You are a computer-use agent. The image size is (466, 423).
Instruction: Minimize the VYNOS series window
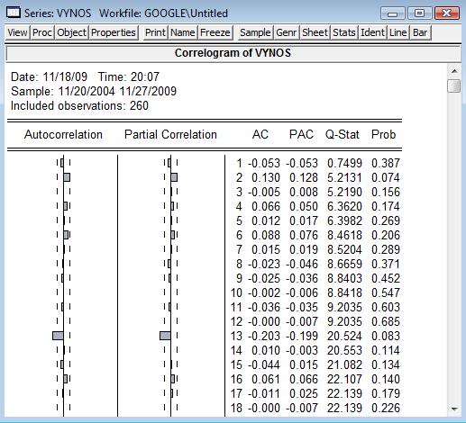point(393,13)
